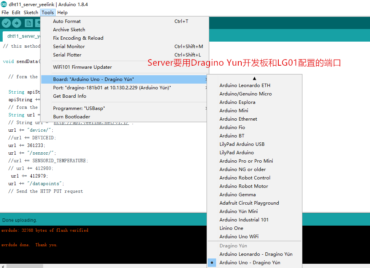The image size is (370, 268).
Task: Switch to dht11_server_yeelink sketch tab
Action: (x=23, y=36)
